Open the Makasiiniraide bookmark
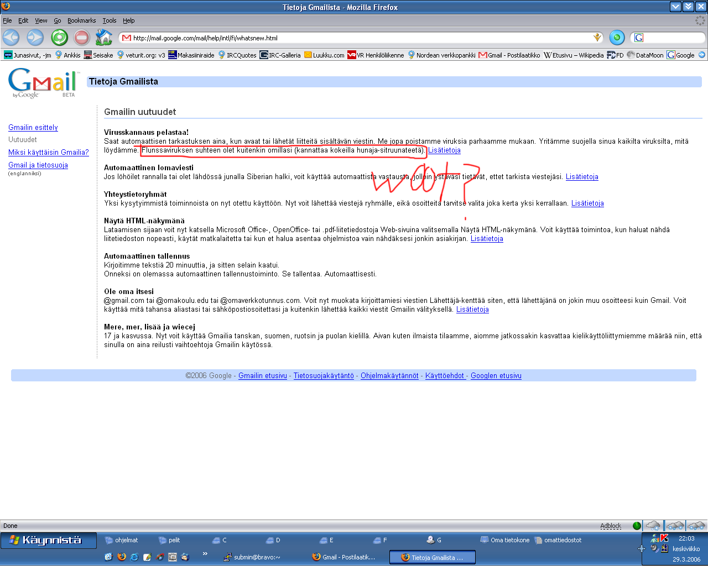Viewport: 708px width, 566px height. 191,55
